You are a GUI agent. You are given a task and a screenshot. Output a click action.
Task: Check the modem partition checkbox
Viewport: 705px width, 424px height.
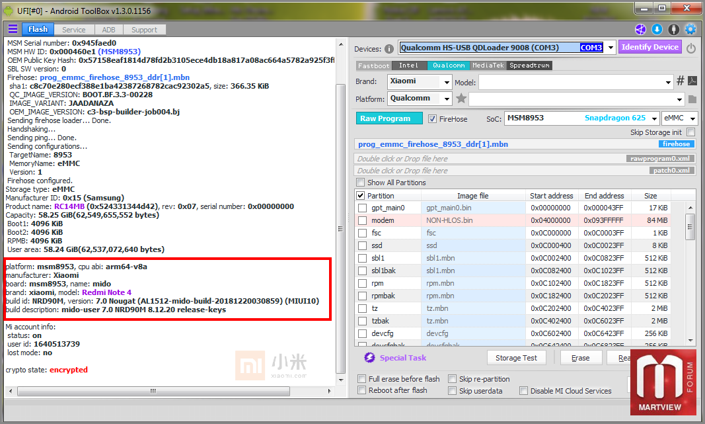[362, 220]
